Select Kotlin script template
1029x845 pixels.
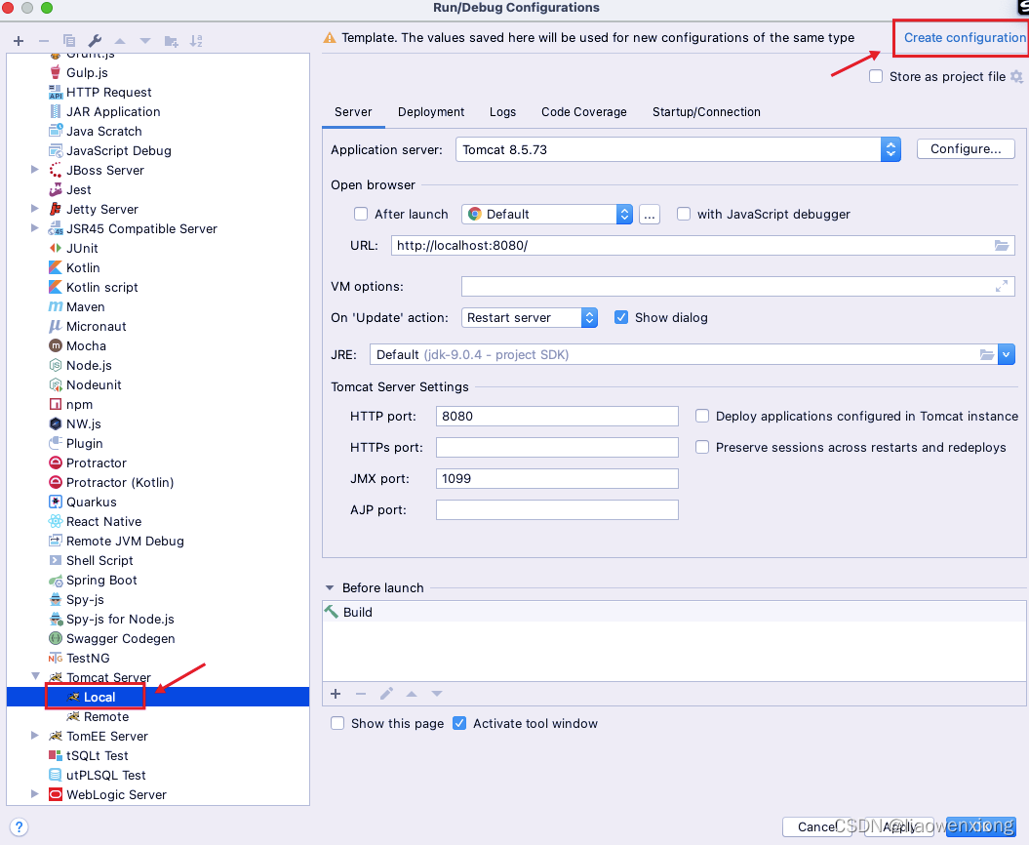coord(101,288)
